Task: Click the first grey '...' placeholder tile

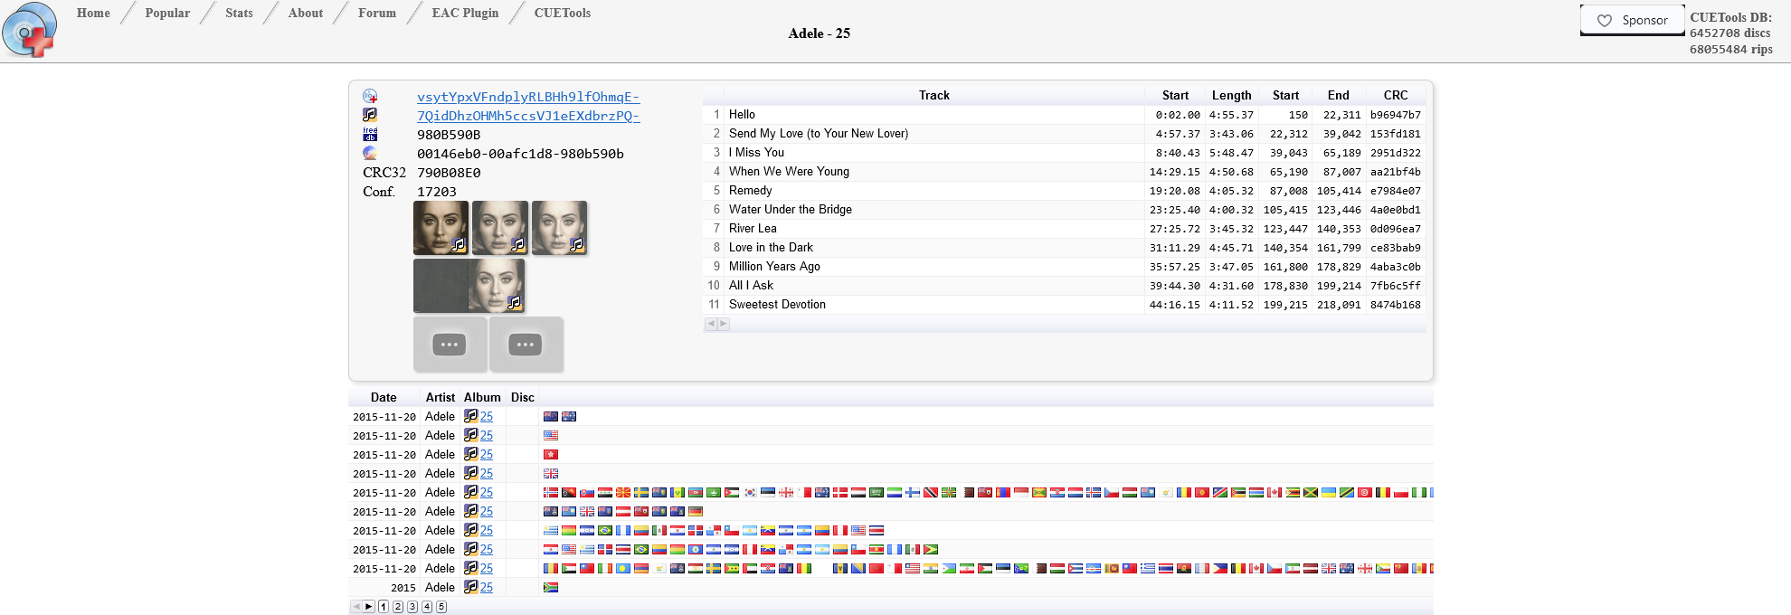Action: click(450, 345)
